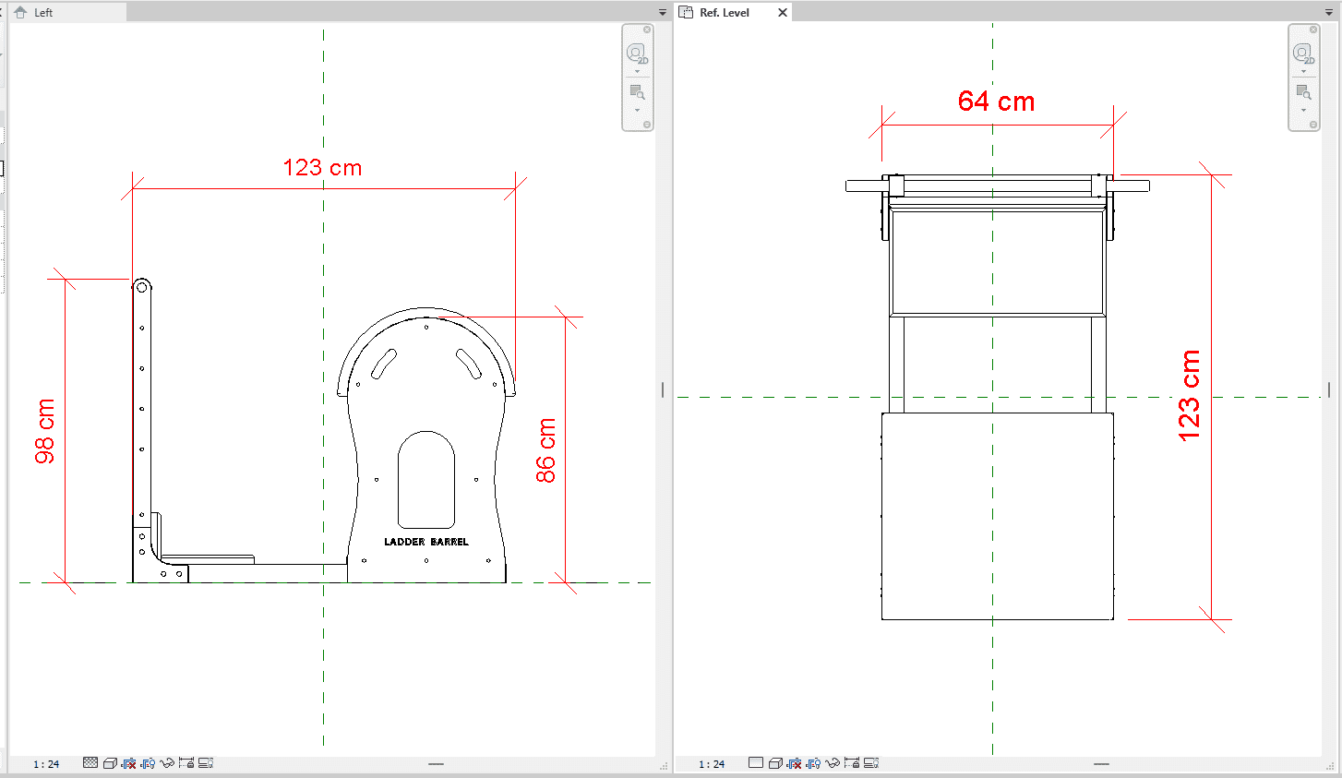
Task: Open Visual Style in the Ref. Level view
Action: (x=775, y=763)
